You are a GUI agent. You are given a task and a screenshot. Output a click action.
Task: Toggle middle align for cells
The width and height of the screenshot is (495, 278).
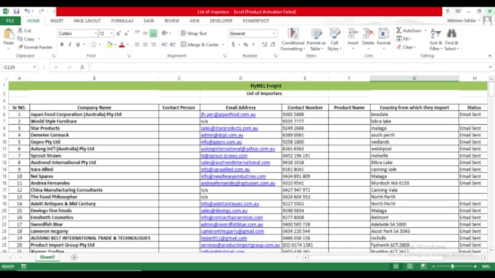point(145,33)
